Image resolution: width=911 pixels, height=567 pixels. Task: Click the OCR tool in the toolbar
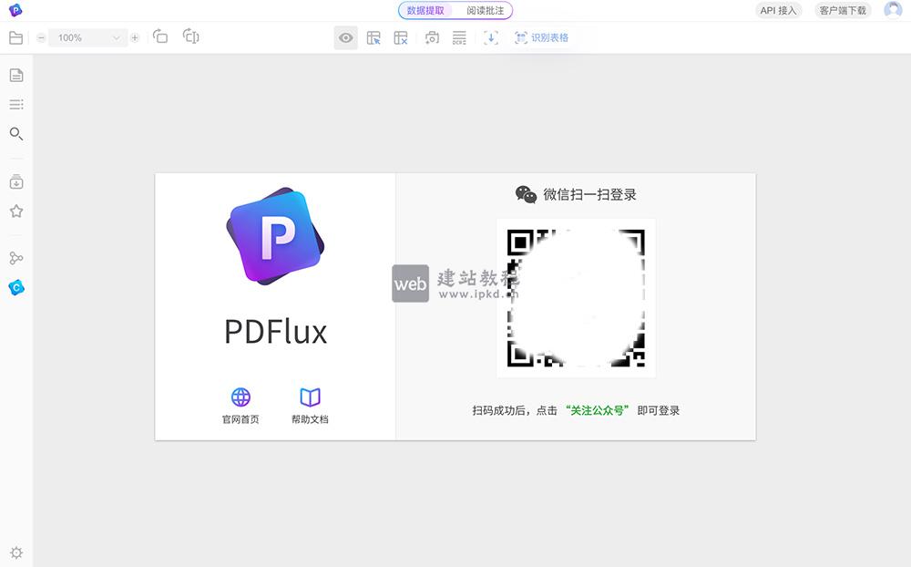tap(458, 38)
